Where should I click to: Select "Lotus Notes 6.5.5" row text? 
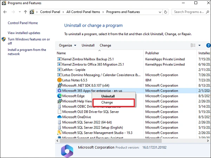(x=75, y=80)
